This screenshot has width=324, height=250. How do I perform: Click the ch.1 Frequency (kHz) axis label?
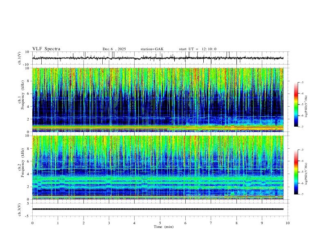pyautogui.click(x=21, y=95)
